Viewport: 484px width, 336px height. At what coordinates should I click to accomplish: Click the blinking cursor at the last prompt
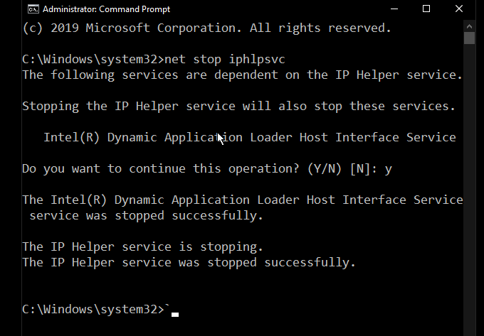pos(174,312)
